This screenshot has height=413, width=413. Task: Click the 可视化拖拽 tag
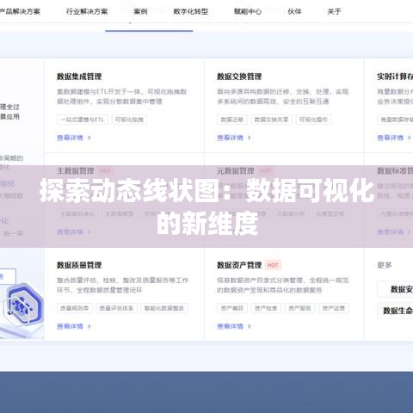tap(129, 120)
